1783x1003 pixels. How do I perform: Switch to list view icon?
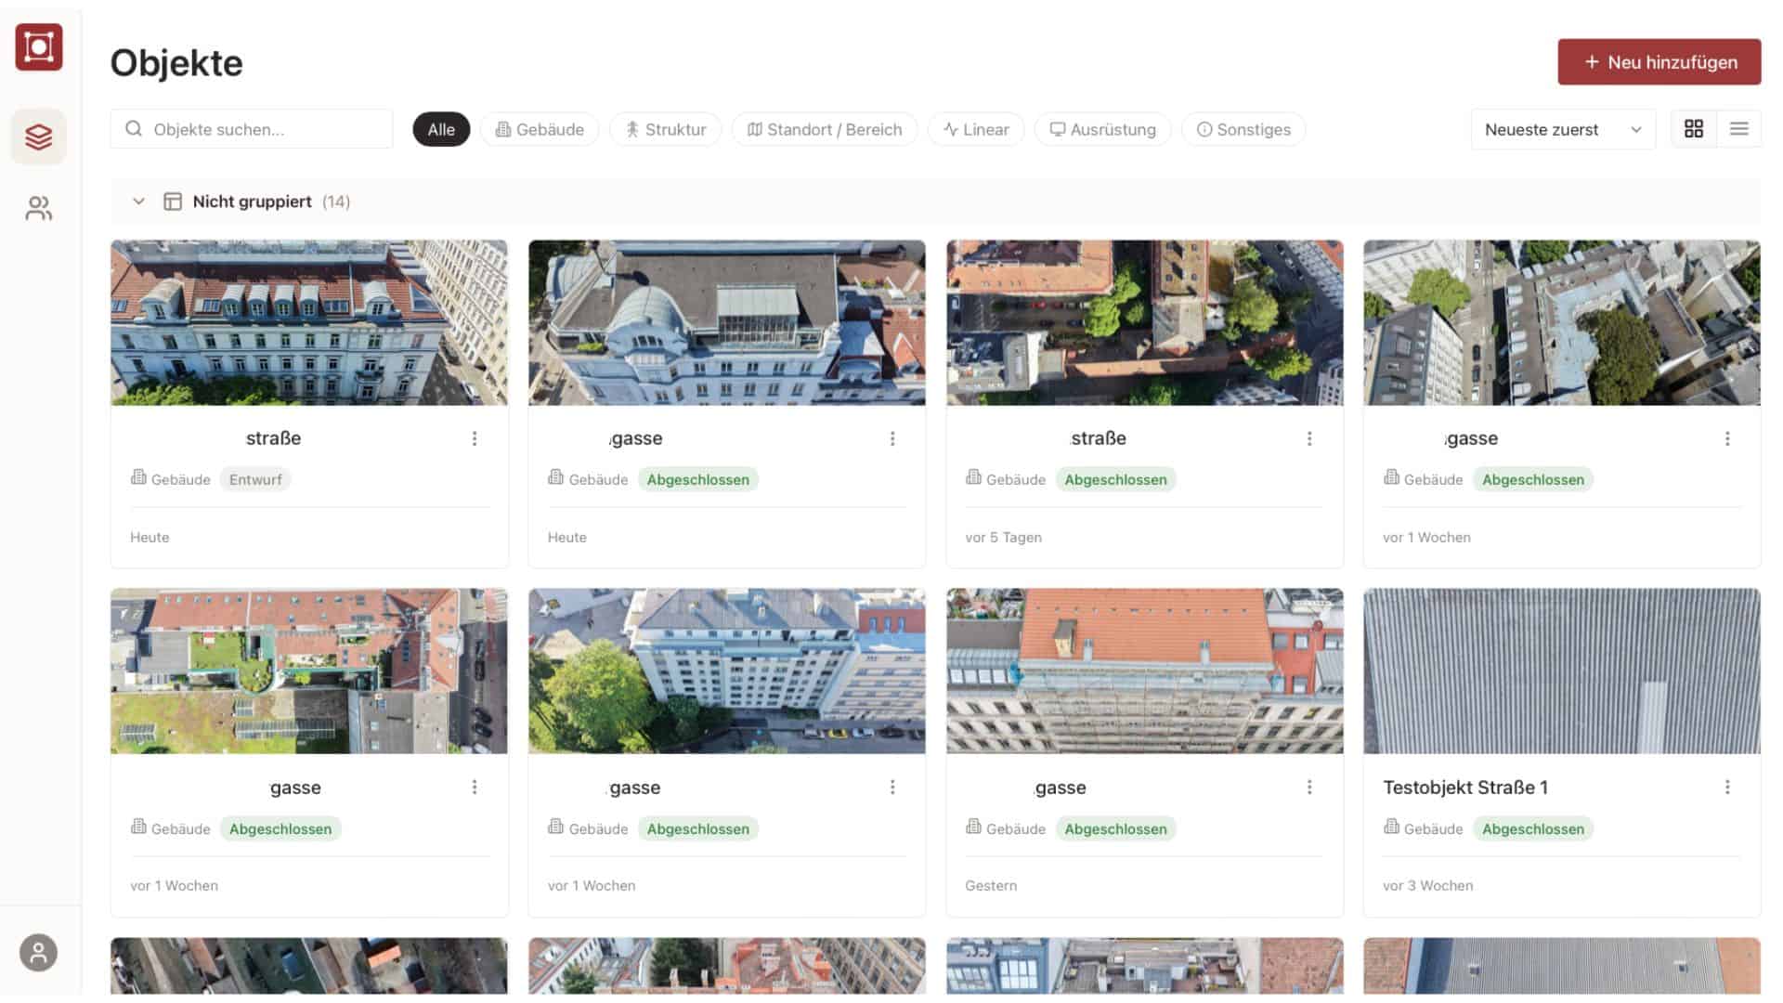1739,129
